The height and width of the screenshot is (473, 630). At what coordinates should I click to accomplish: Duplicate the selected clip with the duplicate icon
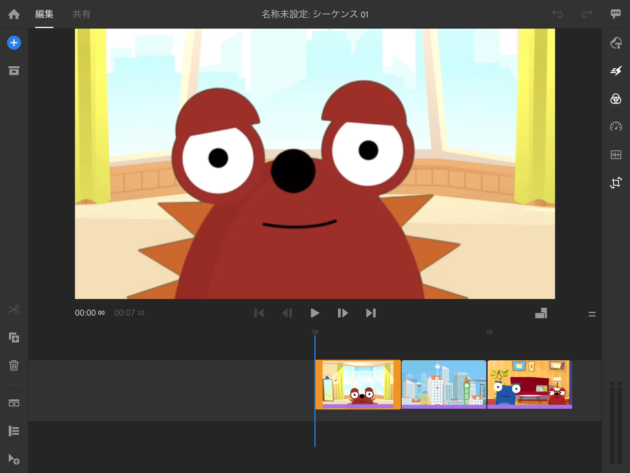tap(14, 338)
